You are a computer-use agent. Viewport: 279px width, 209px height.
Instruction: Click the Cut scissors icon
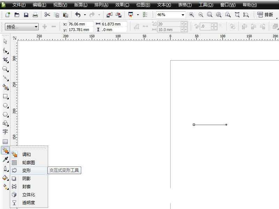point(47,15)
